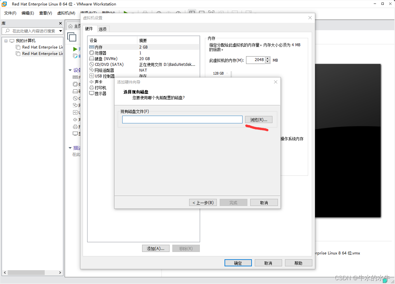This screenshot has width=395, height=284.
Task: Open the 编辑(E) menu
Action: tap(28, 13)
